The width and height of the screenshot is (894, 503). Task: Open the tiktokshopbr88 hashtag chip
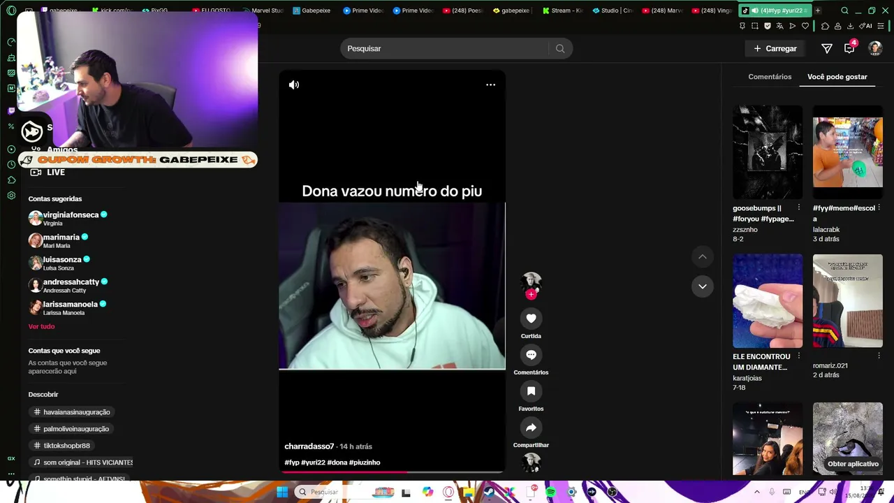click(x=62, y=446)
